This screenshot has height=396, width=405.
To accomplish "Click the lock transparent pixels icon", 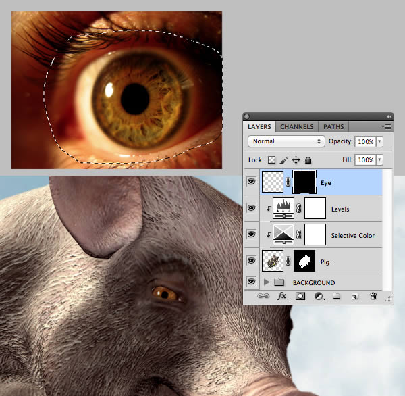I will coord(271,160).
